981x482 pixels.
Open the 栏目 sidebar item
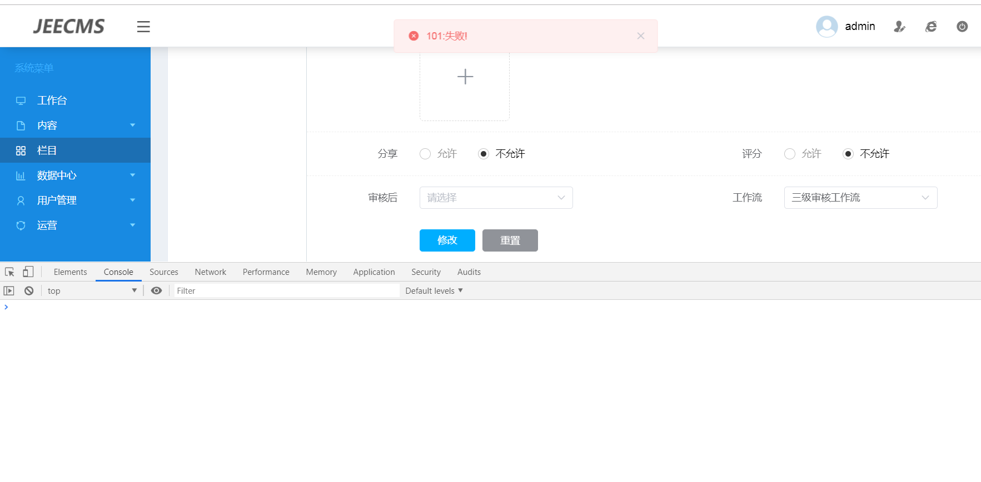pyautogui.click(x=75, y=150)
